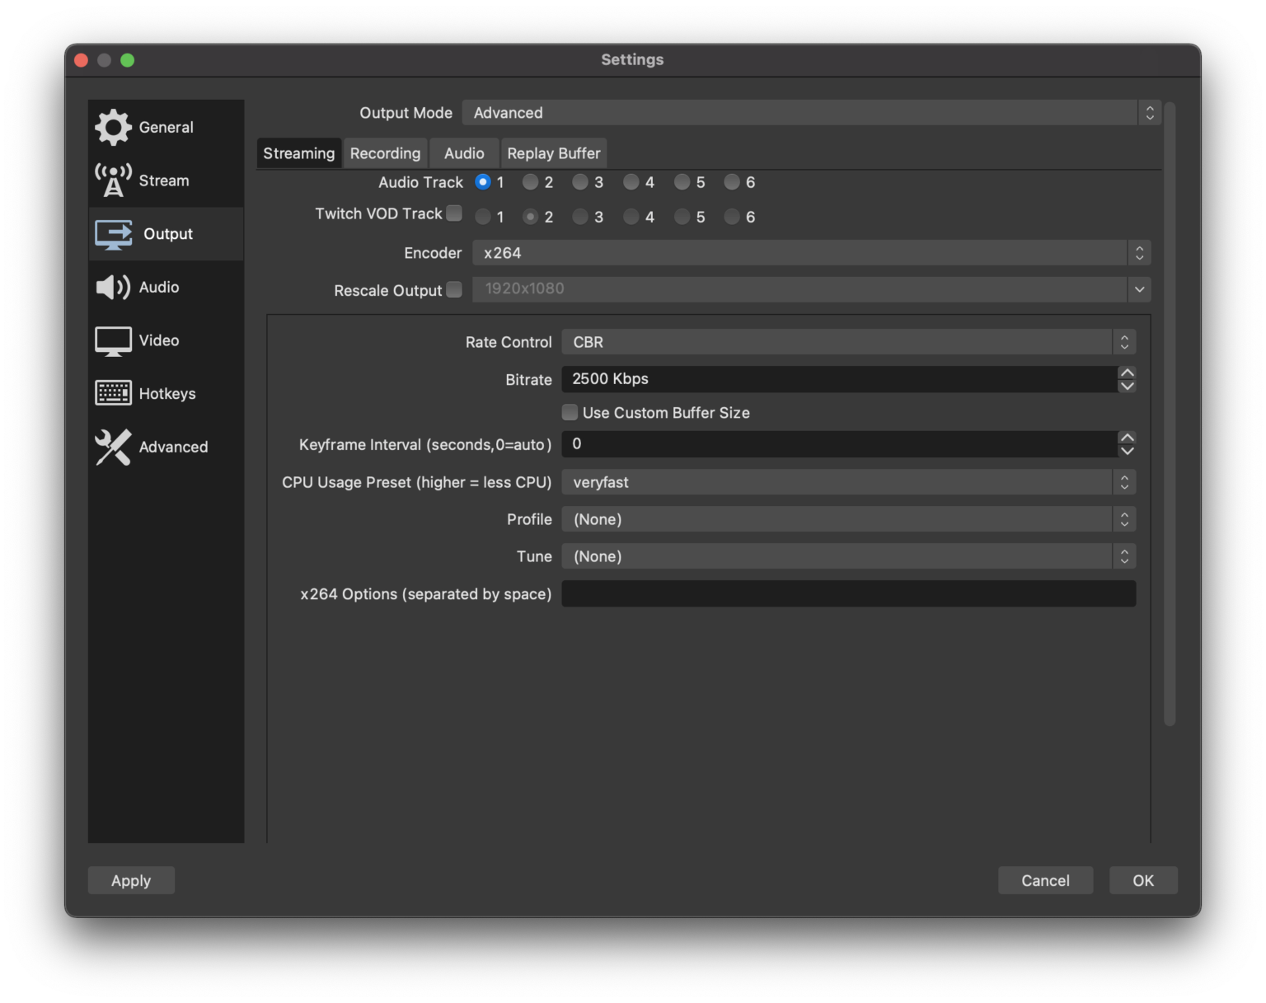Select the Video display icon in sidebar
This screenshot has height=1003, width=1266.
[114, 340]
